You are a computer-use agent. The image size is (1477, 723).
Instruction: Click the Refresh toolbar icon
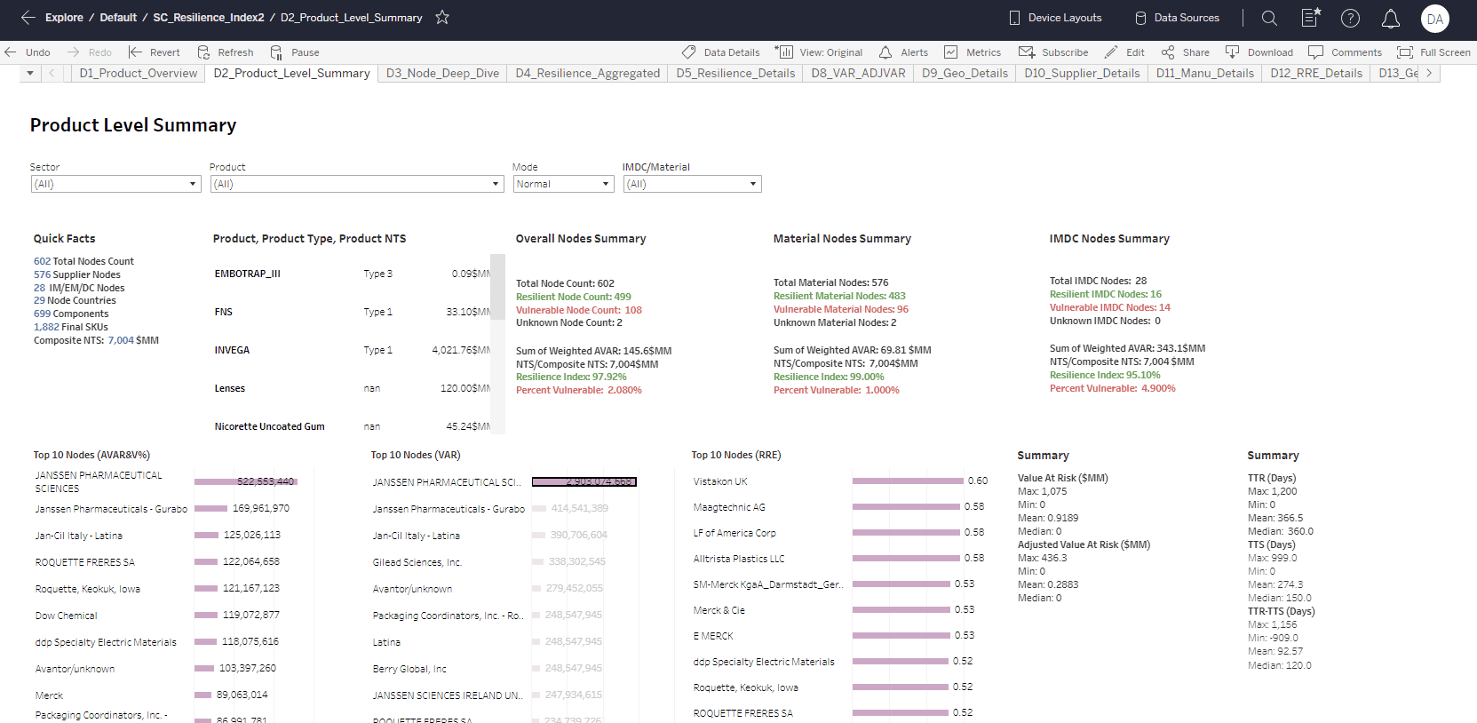(203, 52)
